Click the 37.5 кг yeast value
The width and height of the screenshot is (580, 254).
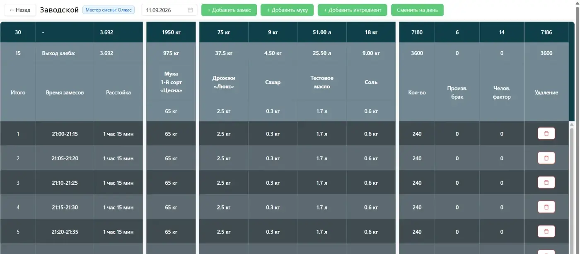(224, 53)
